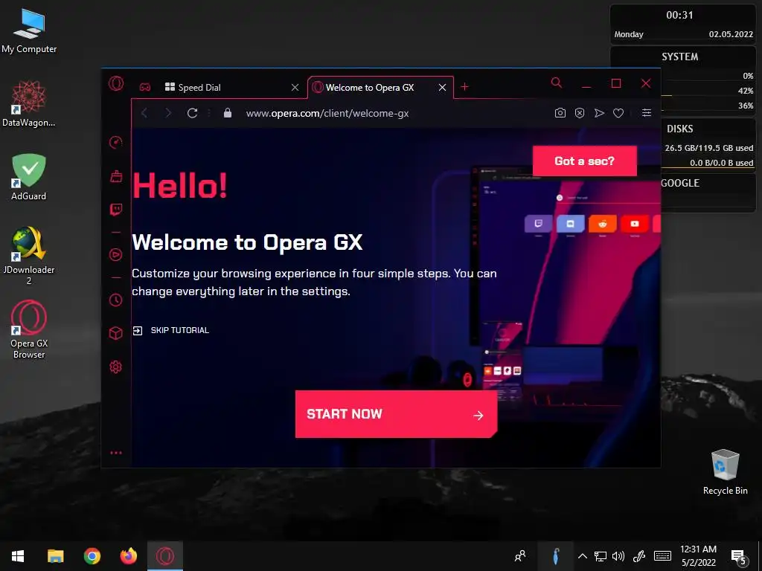
Task: Open Twitch panel in sidebar
Action: tap(115, 209)
